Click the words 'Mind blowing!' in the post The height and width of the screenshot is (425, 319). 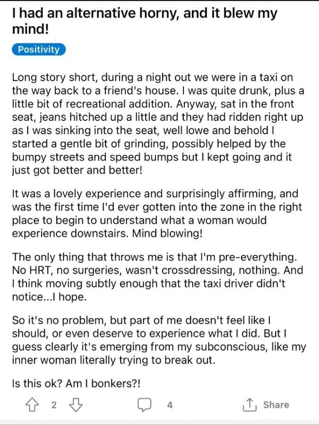[167, 233]
